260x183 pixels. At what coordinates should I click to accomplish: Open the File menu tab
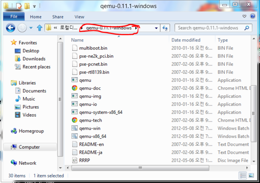(x=14, y=16)
